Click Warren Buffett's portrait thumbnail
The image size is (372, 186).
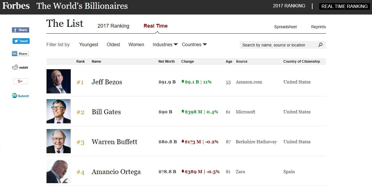pyautogui.click(x=58, y=141)
